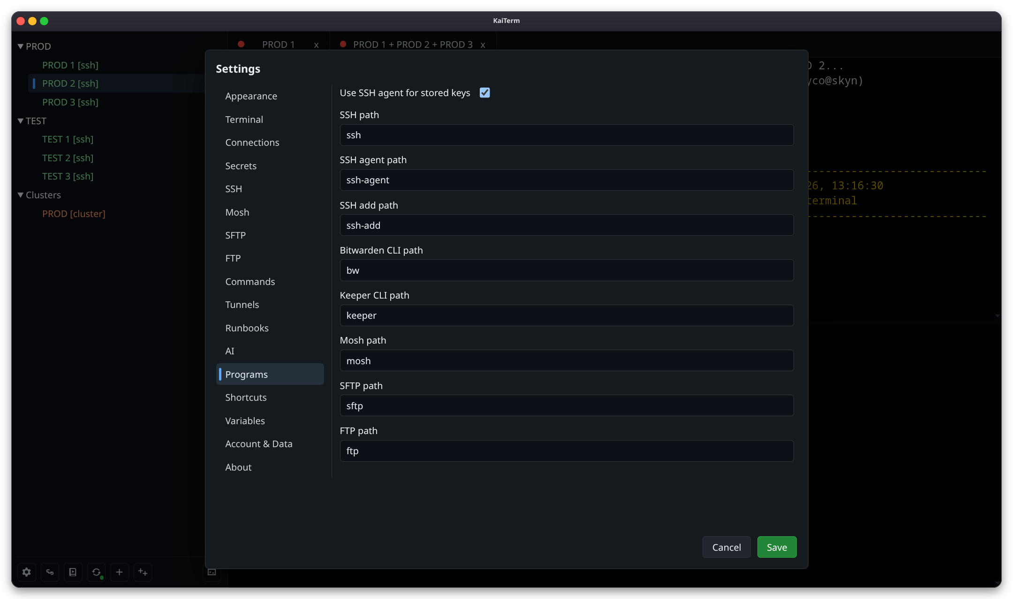Open the Mosh settings section
This screenshot has width=1013, height=599.
[x=270, y=212]
